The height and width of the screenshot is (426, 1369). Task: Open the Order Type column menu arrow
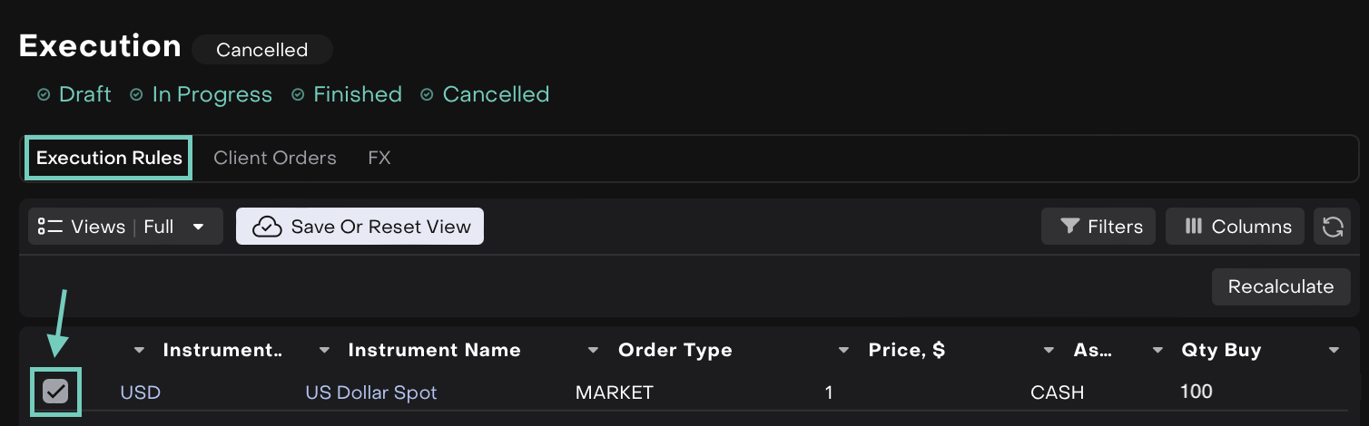[594, 351]
